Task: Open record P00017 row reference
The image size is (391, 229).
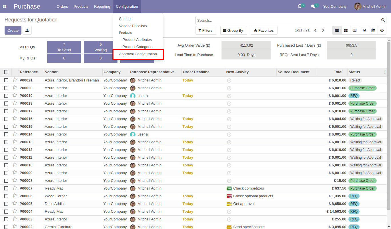Action: click(x=26, y=111)
